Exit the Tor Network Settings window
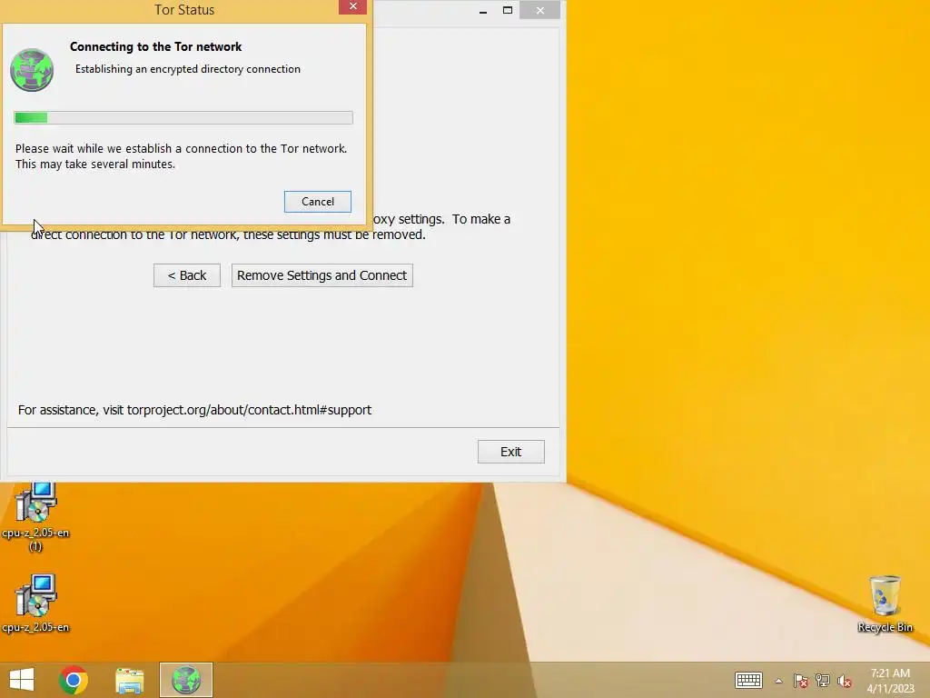 (x=510, y=452)
